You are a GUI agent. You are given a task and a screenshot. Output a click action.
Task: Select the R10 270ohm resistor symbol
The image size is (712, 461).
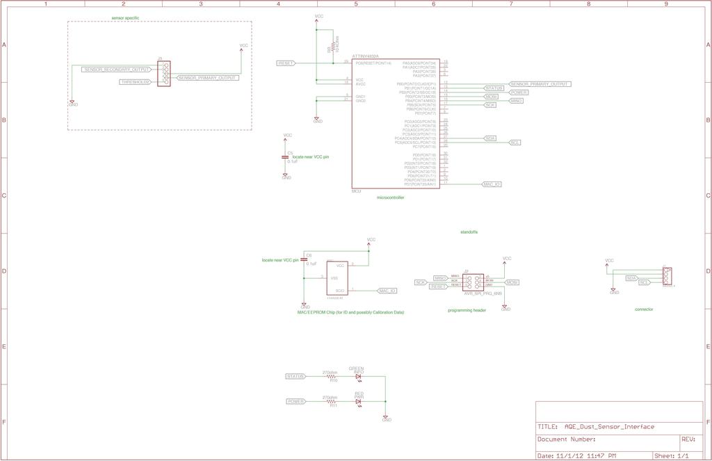[x=332, y=377]
